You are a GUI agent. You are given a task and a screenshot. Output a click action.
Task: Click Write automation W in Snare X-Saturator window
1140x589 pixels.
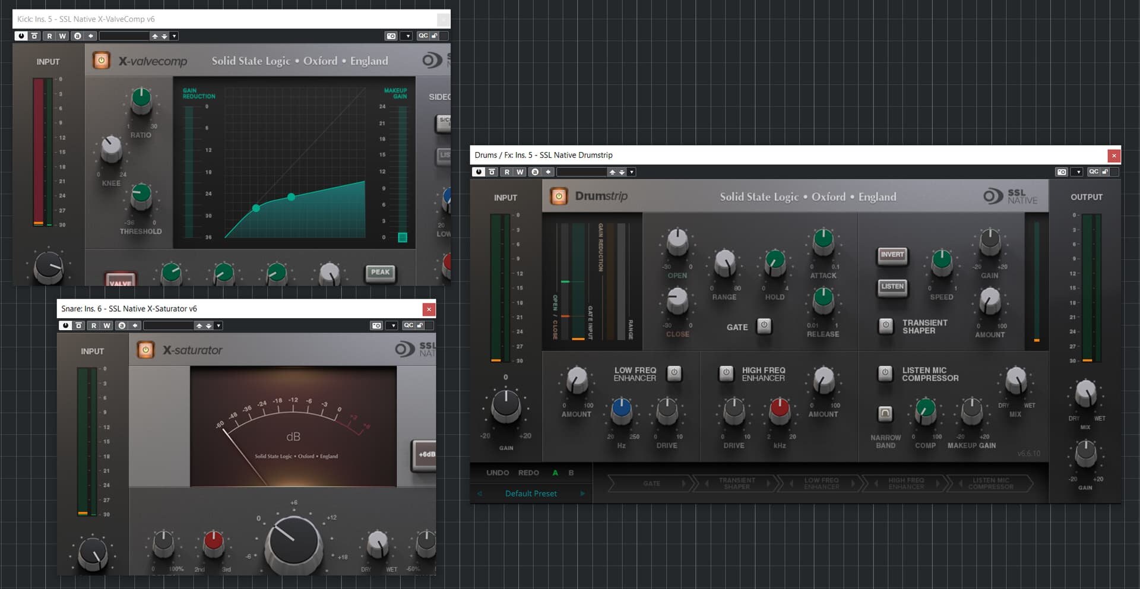tap(107, 325)
